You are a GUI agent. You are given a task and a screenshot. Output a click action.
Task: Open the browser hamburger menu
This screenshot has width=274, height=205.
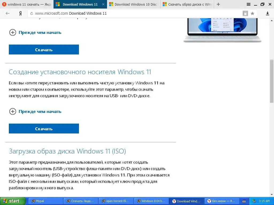249,4
